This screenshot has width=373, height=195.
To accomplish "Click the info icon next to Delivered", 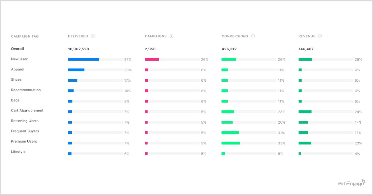I will pyautogui.click(x=93, y=36).
